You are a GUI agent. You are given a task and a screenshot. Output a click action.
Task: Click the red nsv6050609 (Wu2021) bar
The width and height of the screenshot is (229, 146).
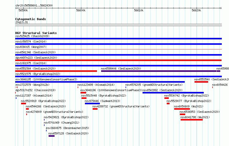pyautogui.click(x=182, y=109)
